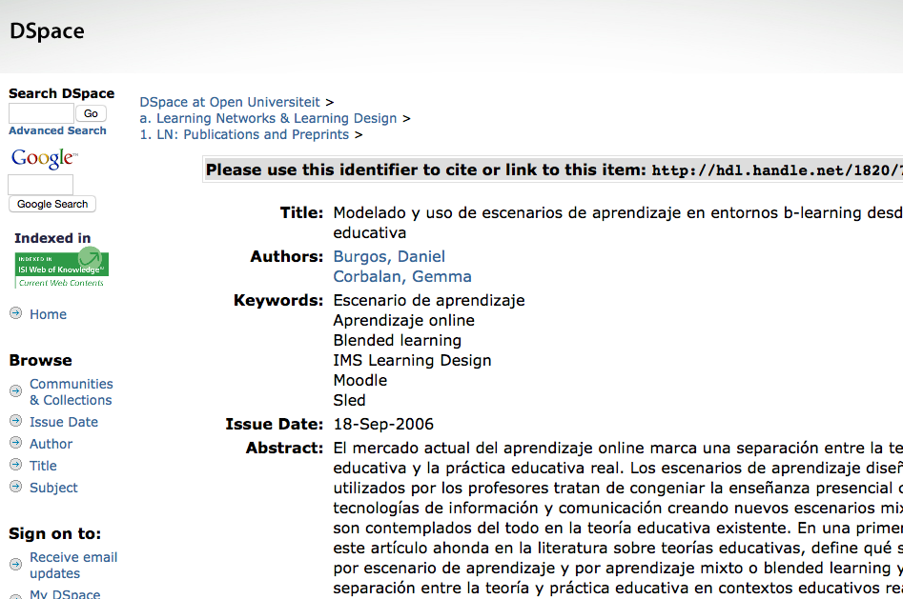
Task: Click the ISI Web of Knowledge badge
Action: point(61,269)
